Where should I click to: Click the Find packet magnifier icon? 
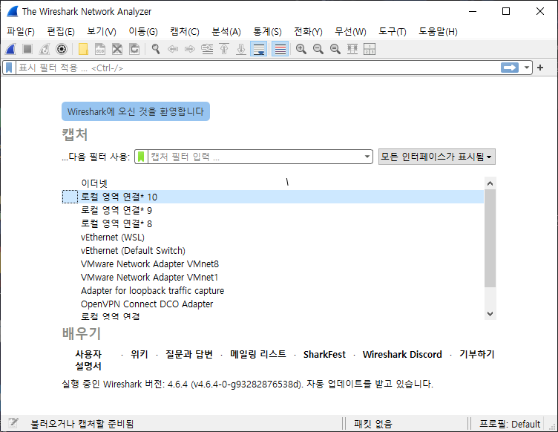click(156, 49)
